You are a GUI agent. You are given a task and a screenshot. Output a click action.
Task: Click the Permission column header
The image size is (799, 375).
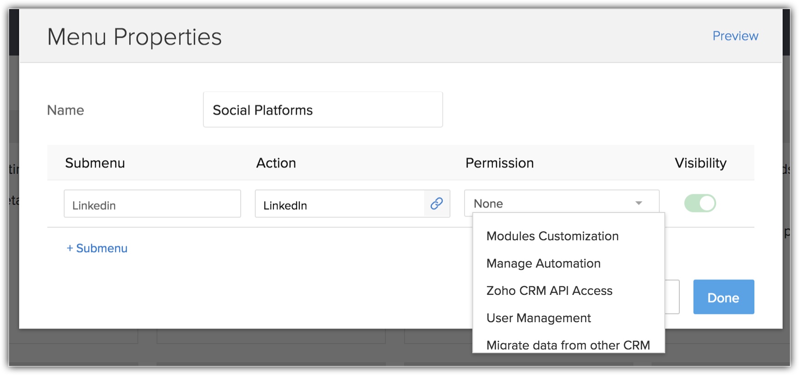[x=499, y=163]
